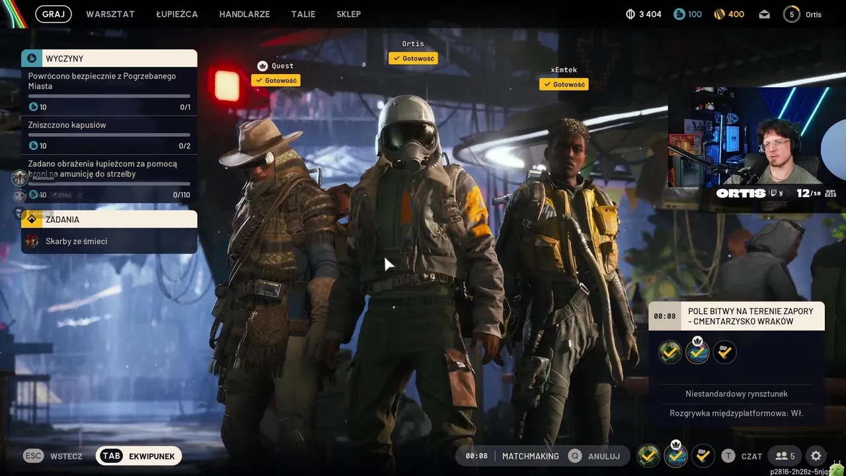Select the Ortis player name label
The height and width of the screenshot is (476, 846).
point(413,44)
